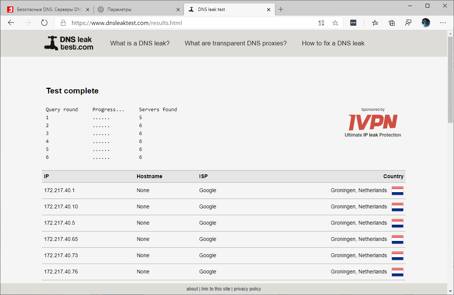Open 'What is a DNS leak?' page
The height and width of the screenshot is (295, 454).
[x=140, y=43]
